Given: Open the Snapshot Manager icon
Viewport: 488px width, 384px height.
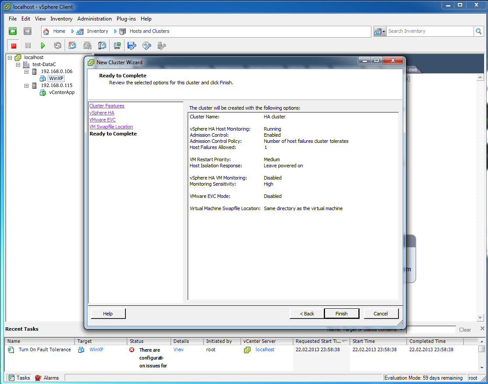Looking at the screenshot, I should 102,46.
